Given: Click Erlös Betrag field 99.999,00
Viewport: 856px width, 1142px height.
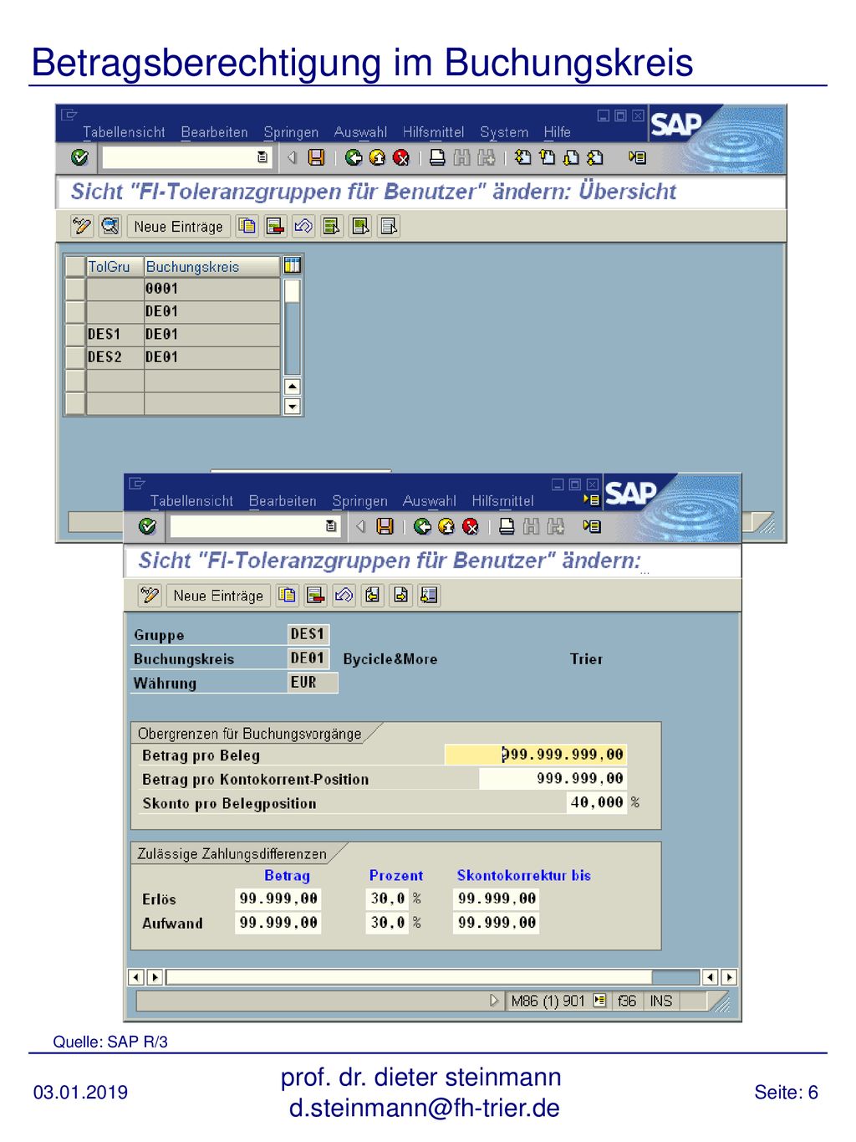Looking at the screenshot, I should (x=278, y=899).
